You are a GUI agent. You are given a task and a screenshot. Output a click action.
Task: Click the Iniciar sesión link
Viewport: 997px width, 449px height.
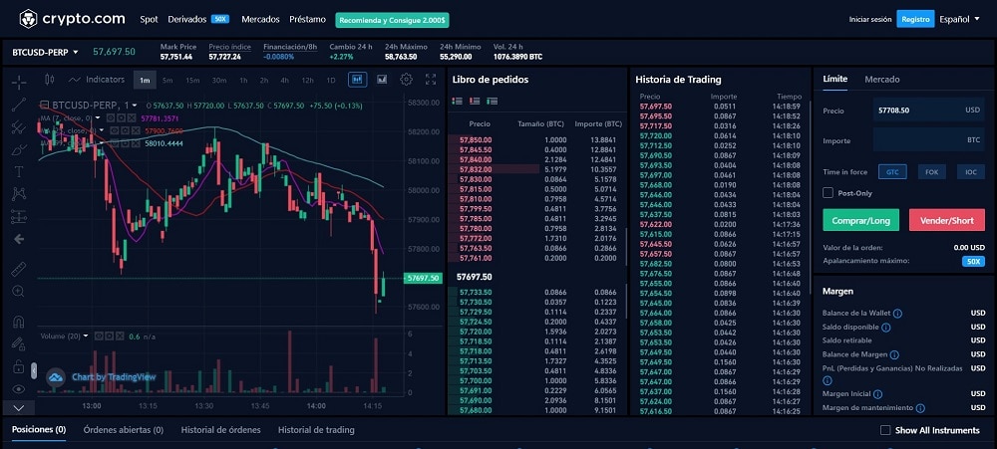(869, 20)
